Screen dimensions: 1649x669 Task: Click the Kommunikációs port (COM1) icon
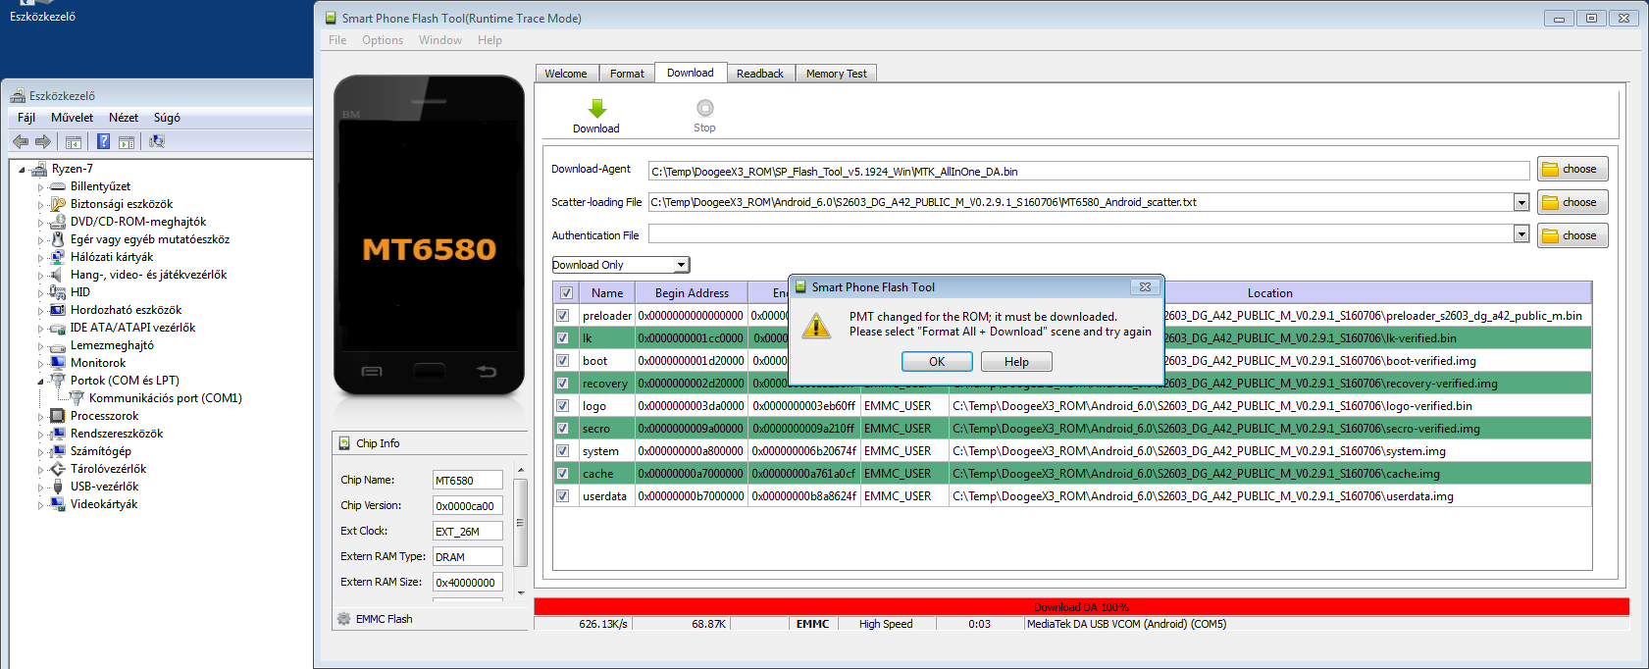pyautogui.click(x=77, y=398)
